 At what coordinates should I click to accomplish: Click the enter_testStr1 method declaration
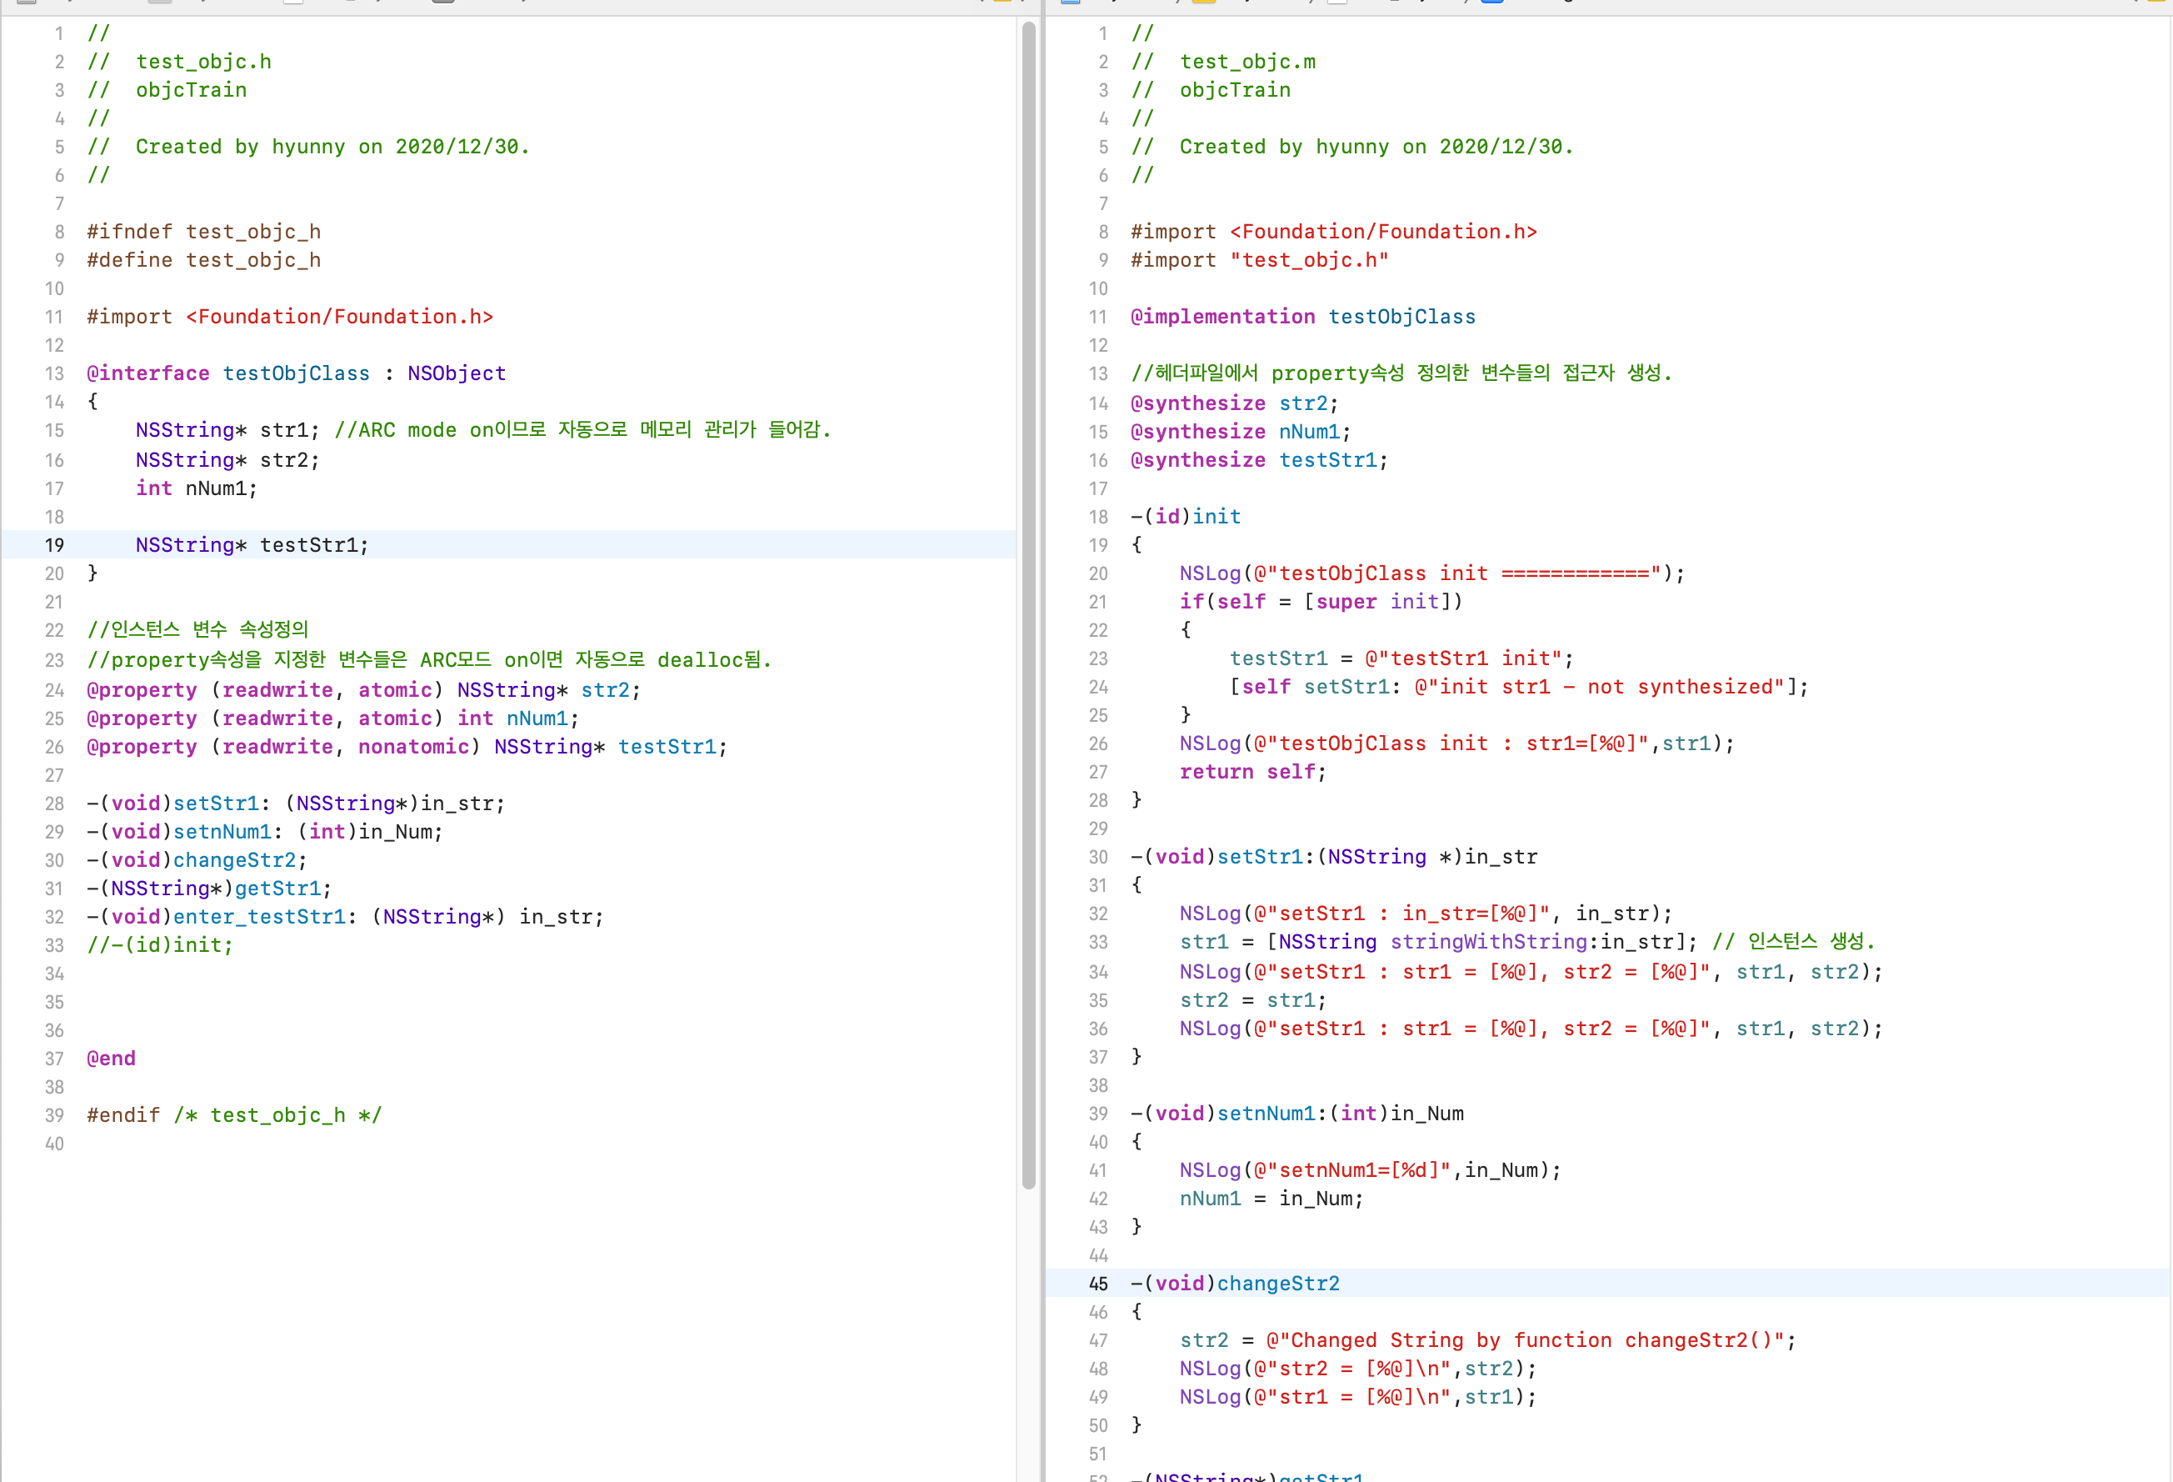click(x=259, y=917)
